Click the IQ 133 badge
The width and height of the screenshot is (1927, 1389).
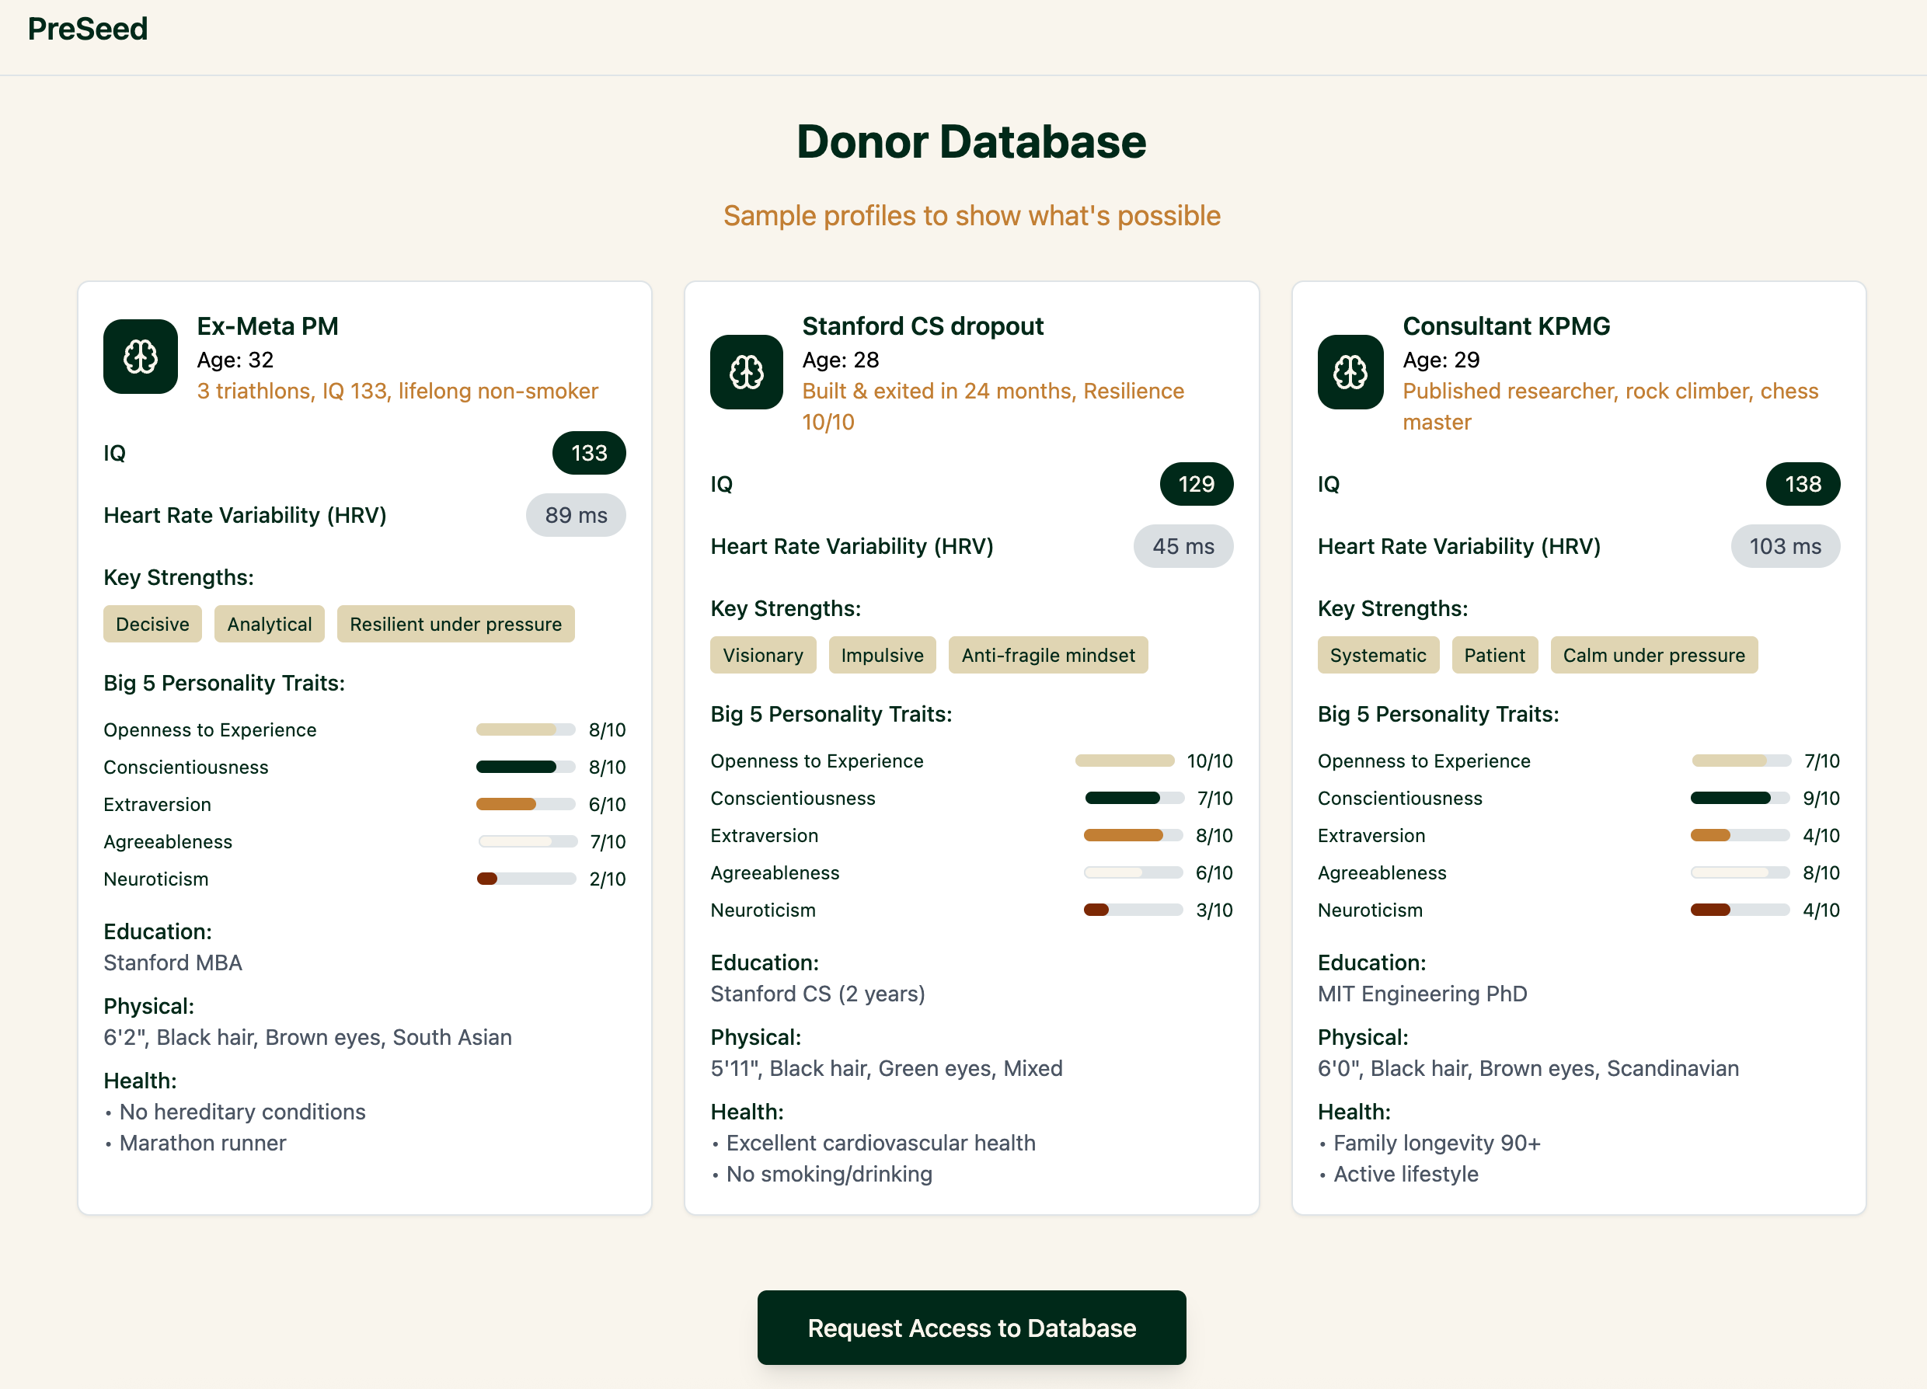pyautogui.click(x=588, y=453)
